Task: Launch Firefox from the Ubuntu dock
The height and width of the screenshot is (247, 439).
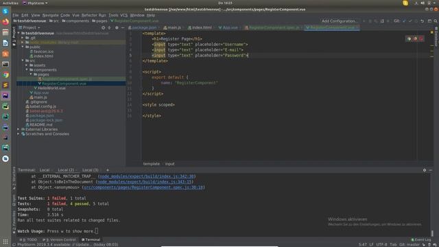Action: [5, 22]
